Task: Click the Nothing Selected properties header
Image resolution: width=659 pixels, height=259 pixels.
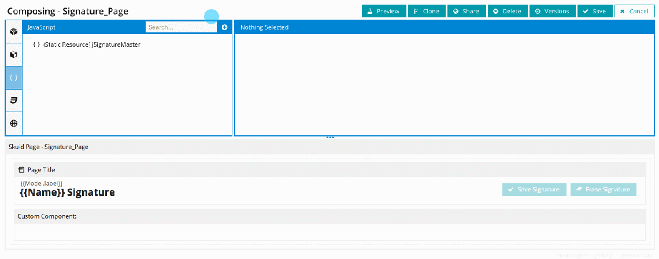Action: [x=445, y=27]
